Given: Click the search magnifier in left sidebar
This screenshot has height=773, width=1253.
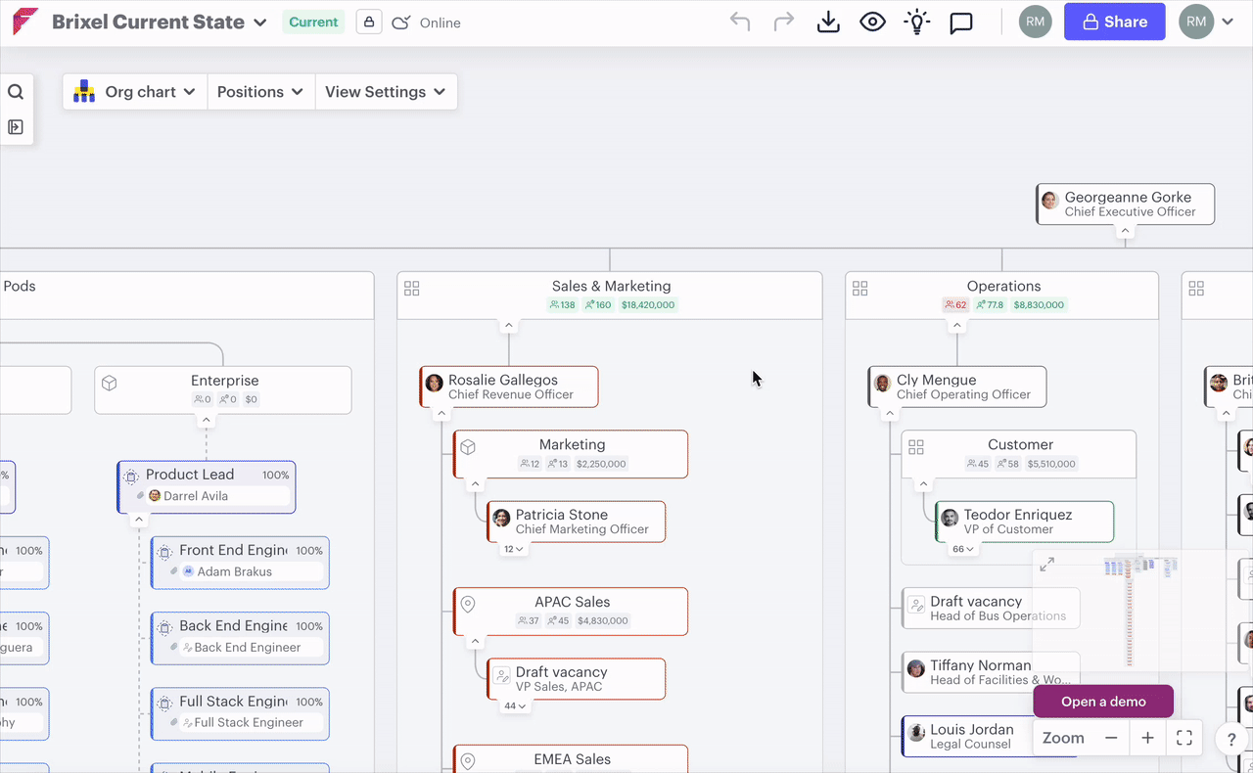Looking at the screenshot, I should pyautogui.click(x=16, y=92).
